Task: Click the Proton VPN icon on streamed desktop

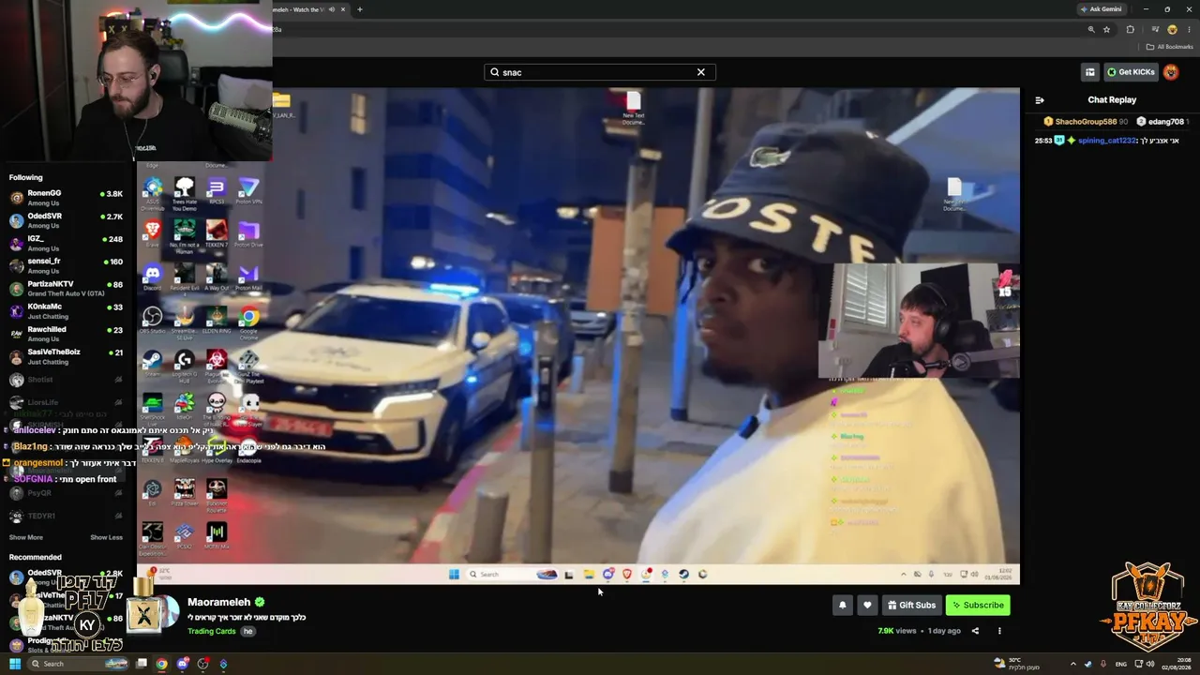Action: [248, 190]
